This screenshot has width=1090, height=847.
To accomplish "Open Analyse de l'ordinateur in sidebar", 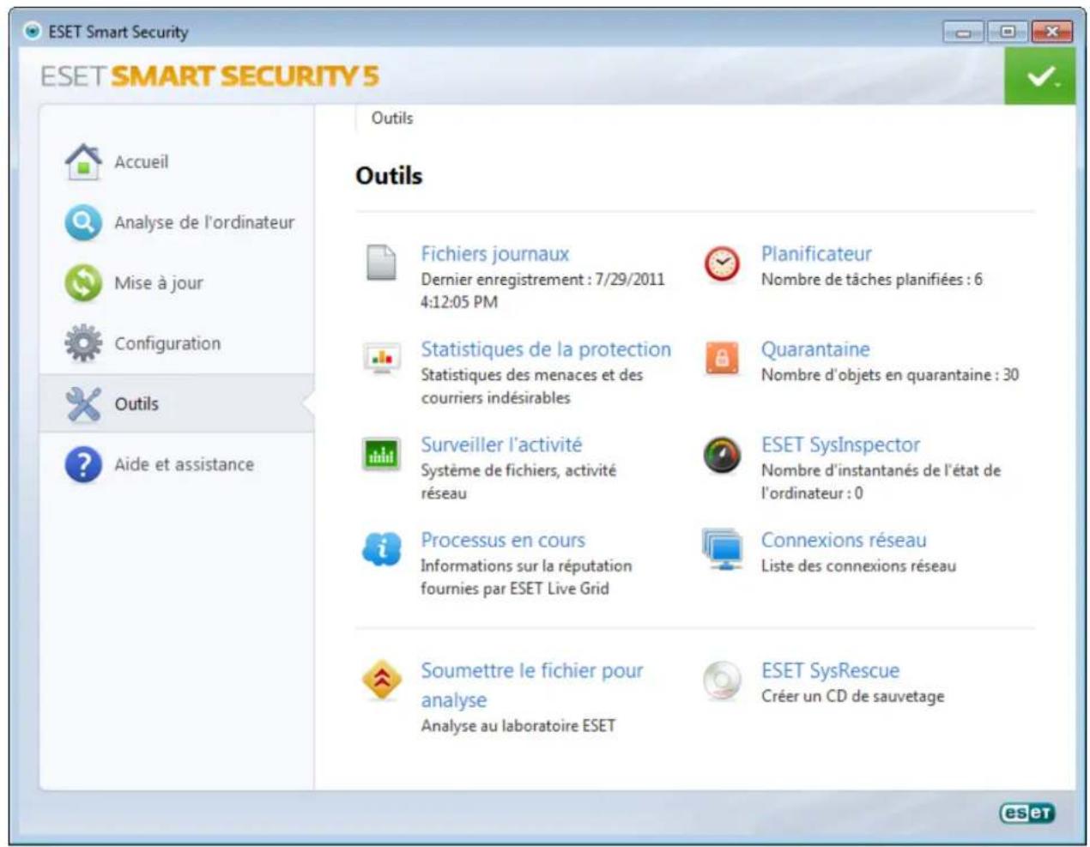I will pos(204,222).
